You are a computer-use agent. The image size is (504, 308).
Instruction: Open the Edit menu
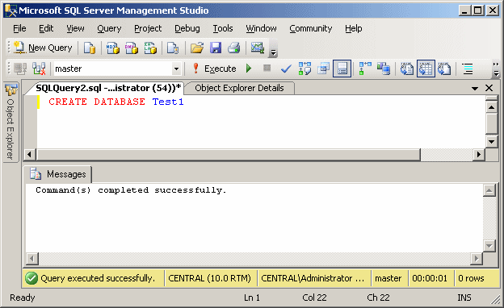(46, 28)
